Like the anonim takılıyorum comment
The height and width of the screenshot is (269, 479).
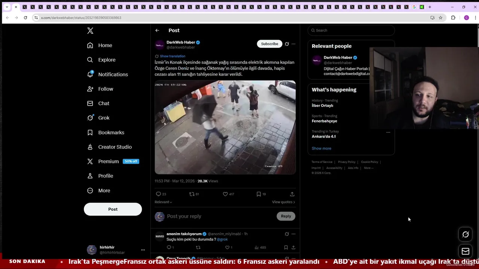229,247
